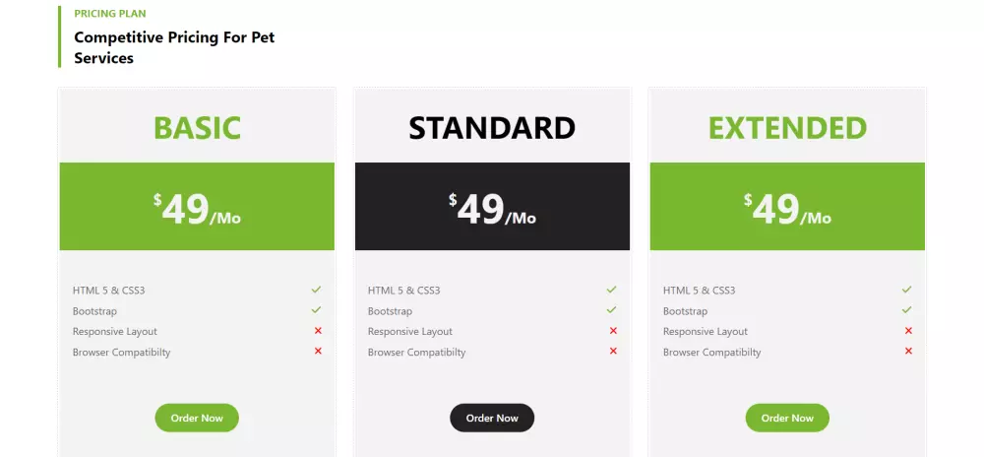Click the Competitive Pricing For Pet Services heading
The image size is (984, 457).
coord(174,48)
